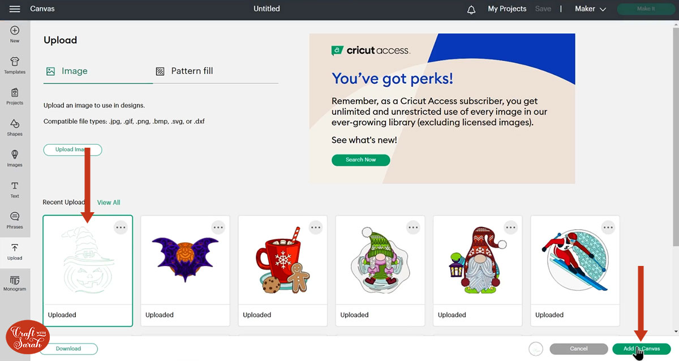Click the Upload Image button

click(x=72, y=149)
